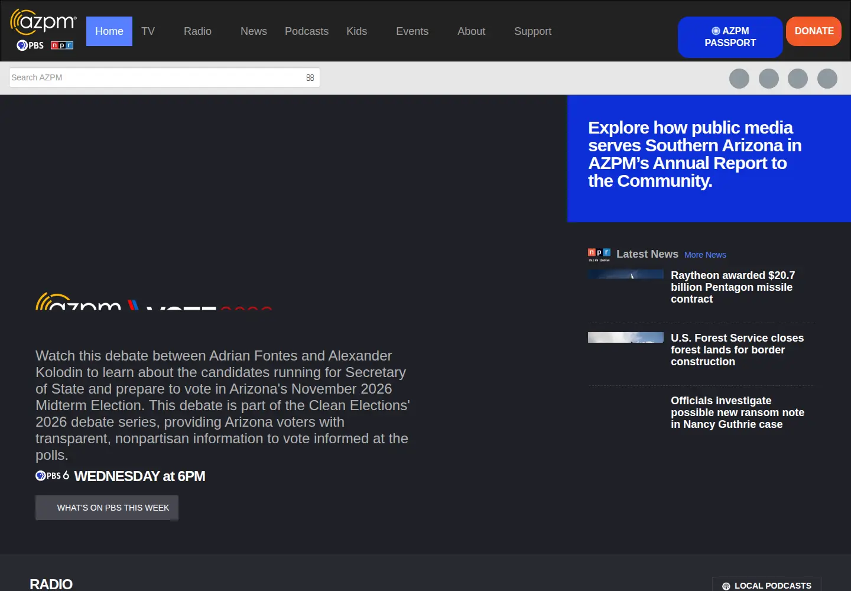The width and height of the screenshot is (851, 591).
Task: Open the Annual Report to the Community banner
Action: tap(709, 159)
